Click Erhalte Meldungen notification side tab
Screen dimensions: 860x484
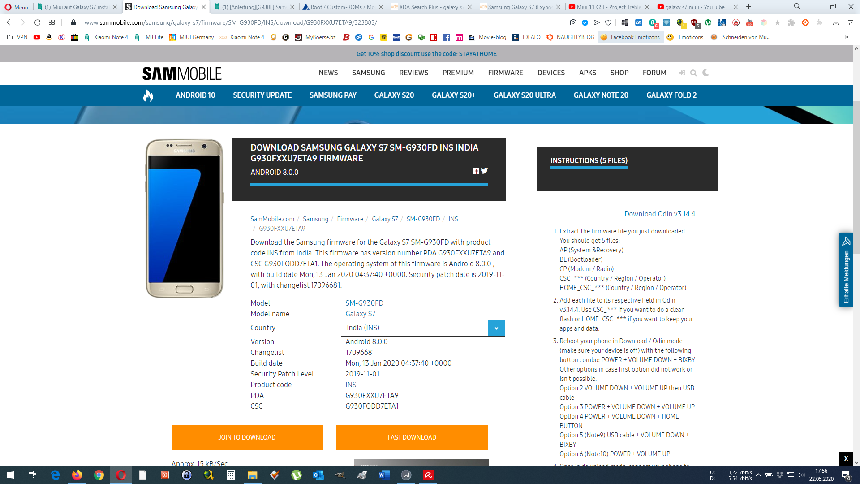846,270
